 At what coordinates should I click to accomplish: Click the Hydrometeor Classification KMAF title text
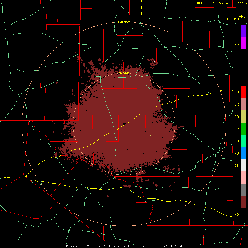[x=124, y=246]
